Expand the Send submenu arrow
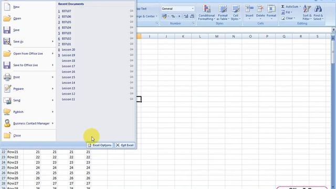Screen dimensions: 336x189 point(52,100)
